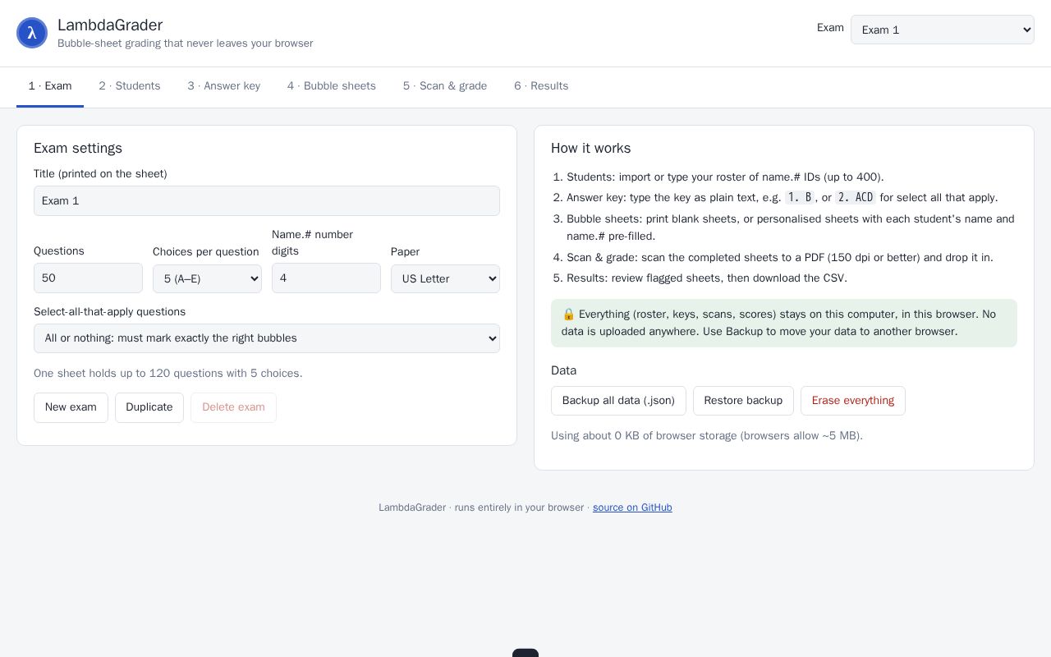Click the Questions number field
Viewport: 1051px width, 657px height.
[88, 278]
